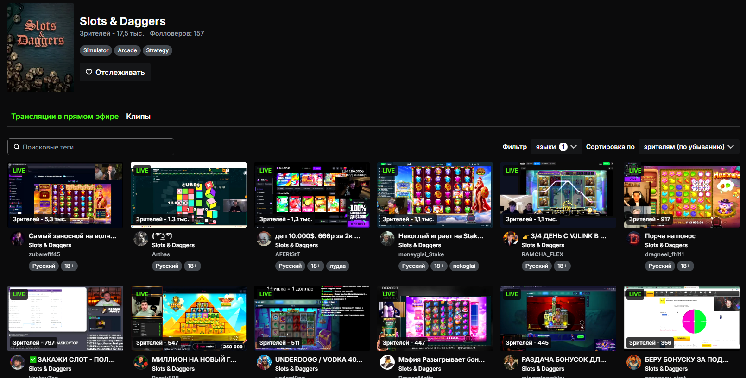Image resolution: width=746 pixels, height=378 pixels.
Task: Open stream thumbnail with 511 viewers
Action: coord(312,318)
